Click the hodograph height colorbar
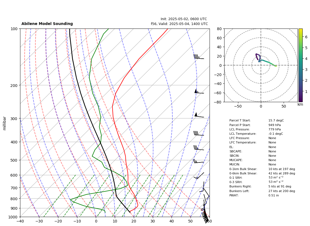The image size is (310, 226). pos(300,65)
